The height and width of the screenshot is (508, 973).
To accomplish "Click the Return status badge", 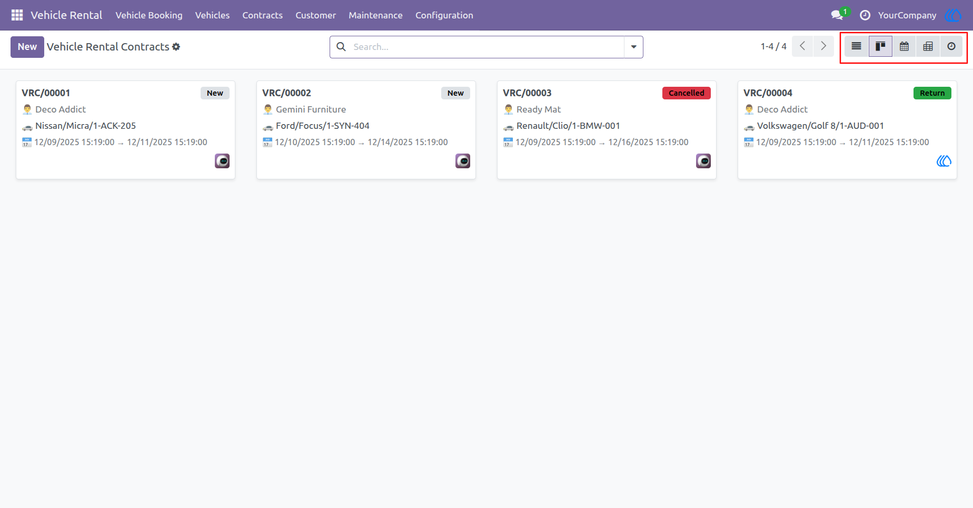I will point(932,93).
